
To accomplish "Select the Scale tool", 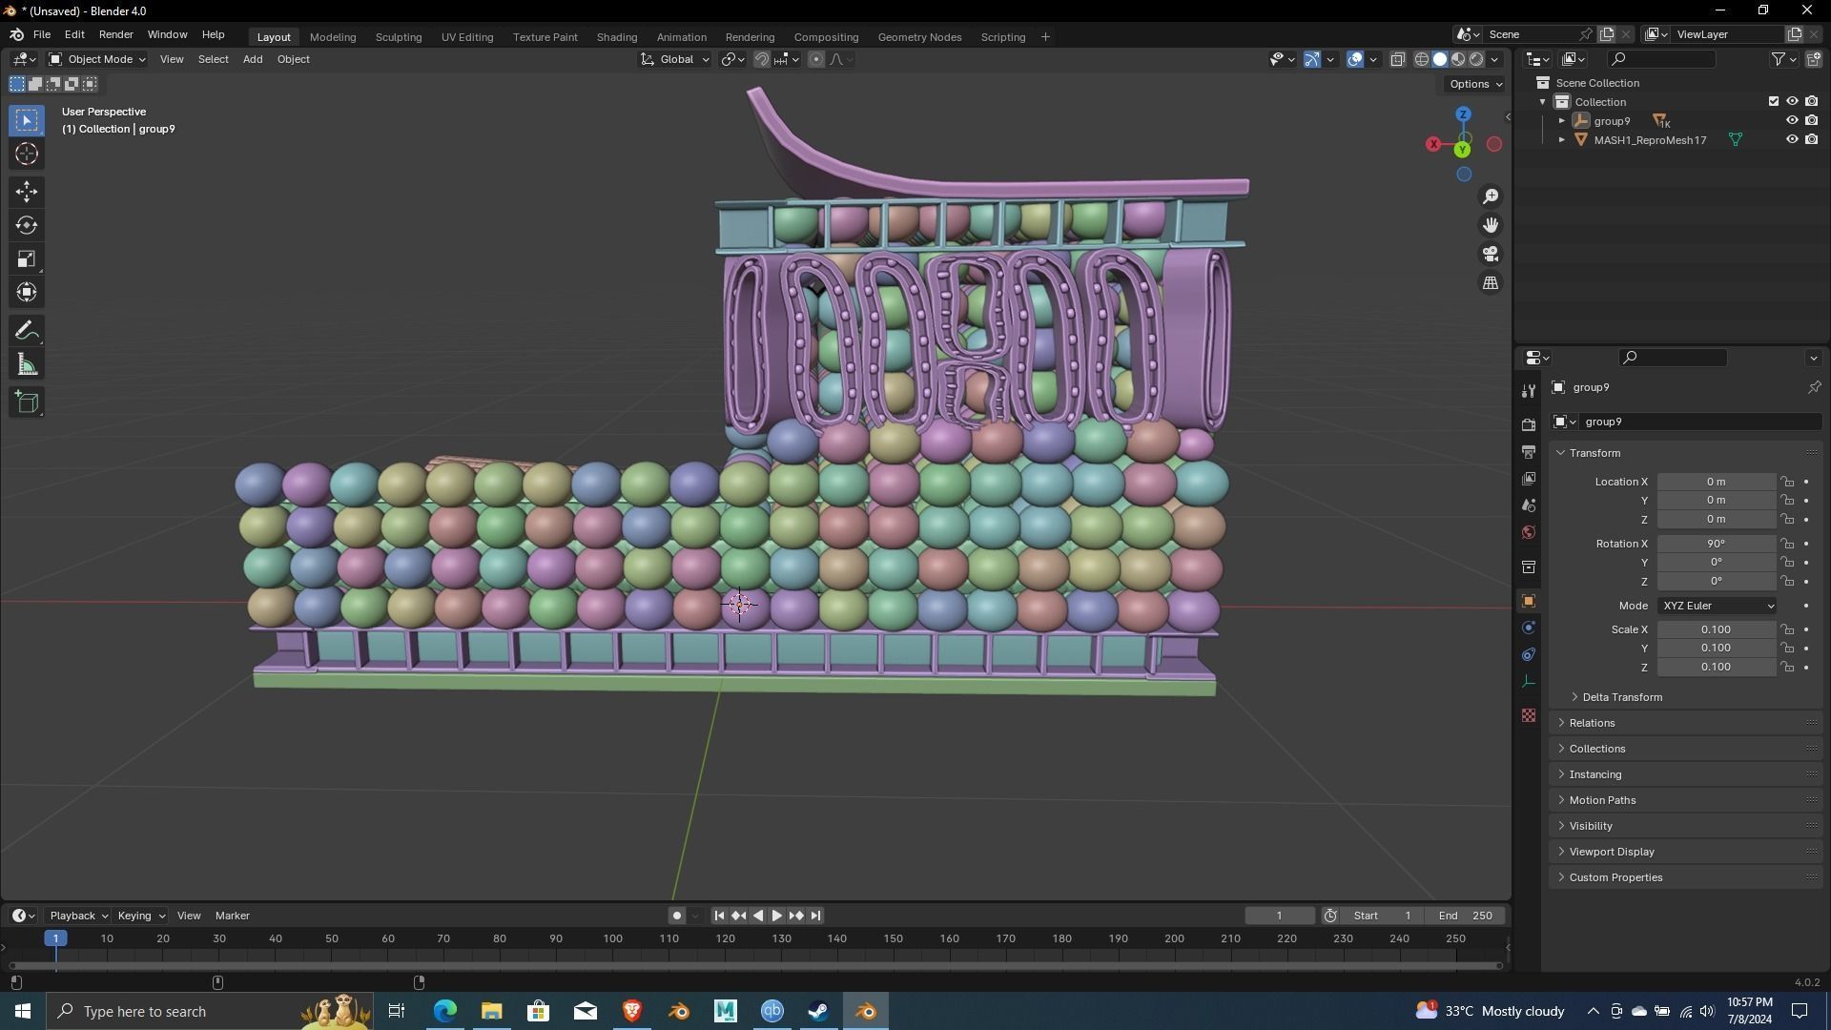I will [27, 259].
